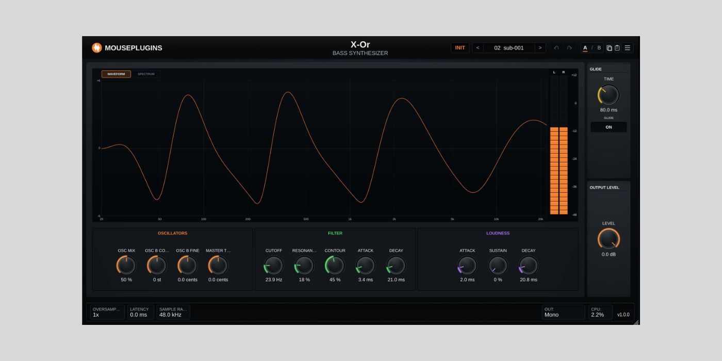Click the 45 % contour value

tap(335, 280)
